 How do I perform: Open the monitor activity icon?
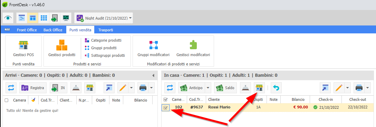66,18
